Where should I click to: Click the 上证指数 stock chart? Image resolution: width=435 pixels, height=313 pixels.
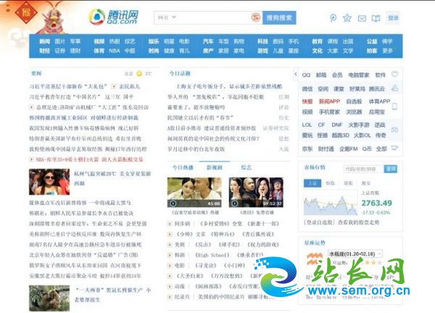pos(330,204)
